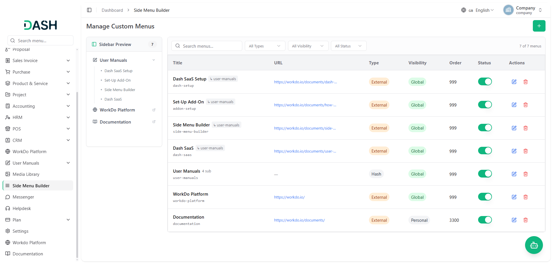Delete the Set-Up Add-On menu
The height and width of the screenshot is (264, 553).
tap(525, 105)
